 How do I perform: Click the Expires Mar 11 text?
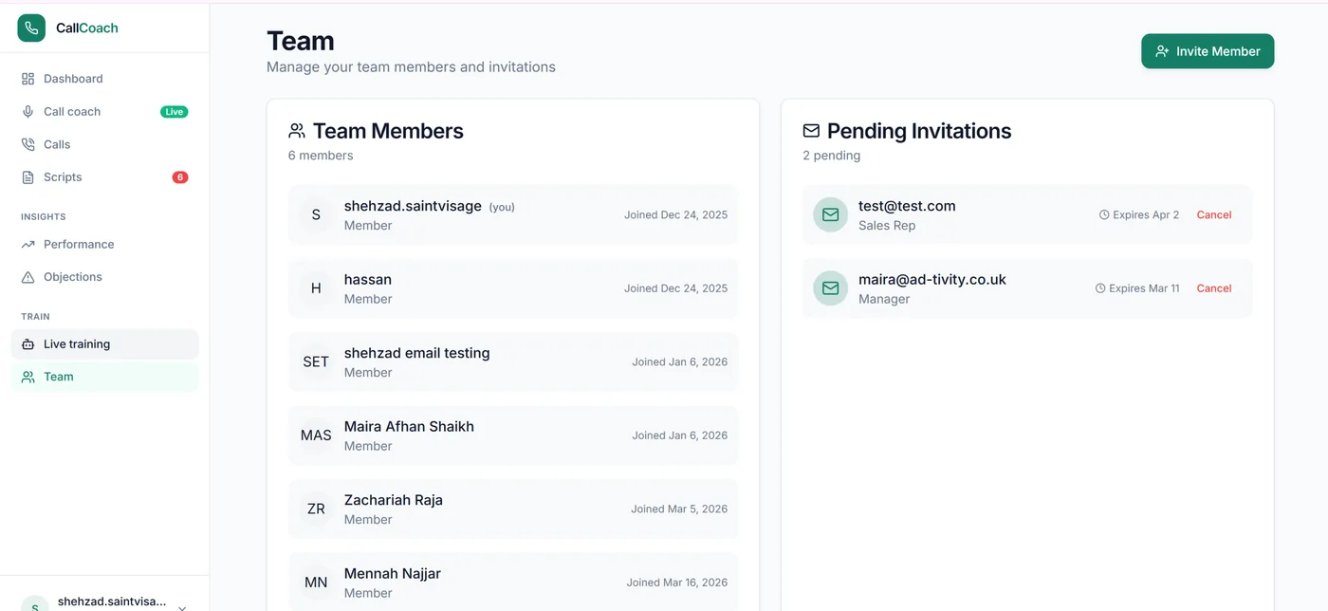[1144, 288]
